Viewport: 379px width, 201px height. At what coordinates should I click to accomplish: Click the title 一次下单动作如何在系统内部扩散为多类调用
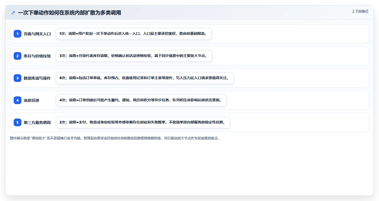[70, 13]
